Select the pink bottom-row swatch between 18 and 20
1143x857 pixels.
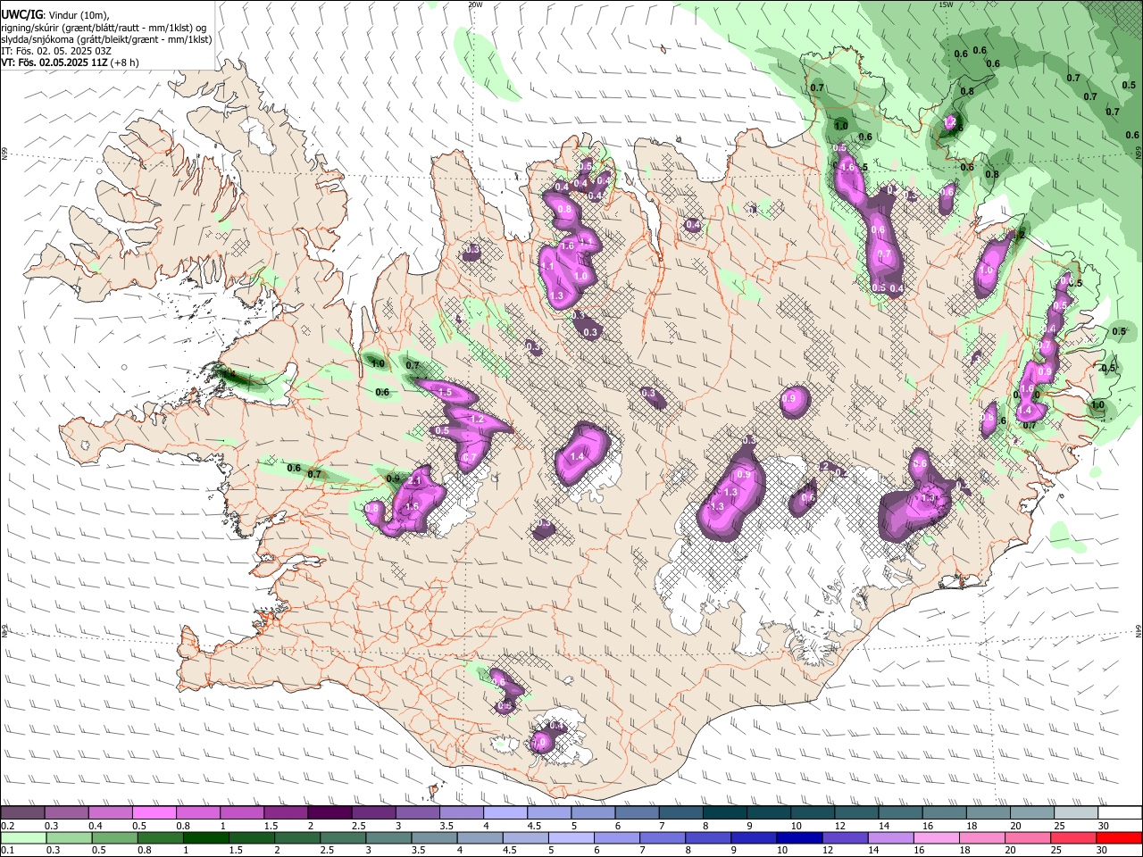[x=982, y=837]
